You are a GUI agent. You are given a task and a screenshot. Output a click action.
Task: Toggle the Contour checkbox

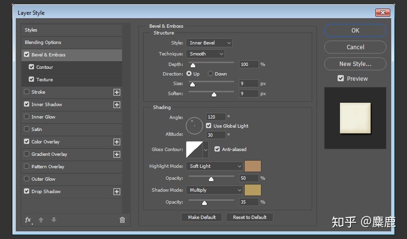pyautogui.click(x=32, y=67)
